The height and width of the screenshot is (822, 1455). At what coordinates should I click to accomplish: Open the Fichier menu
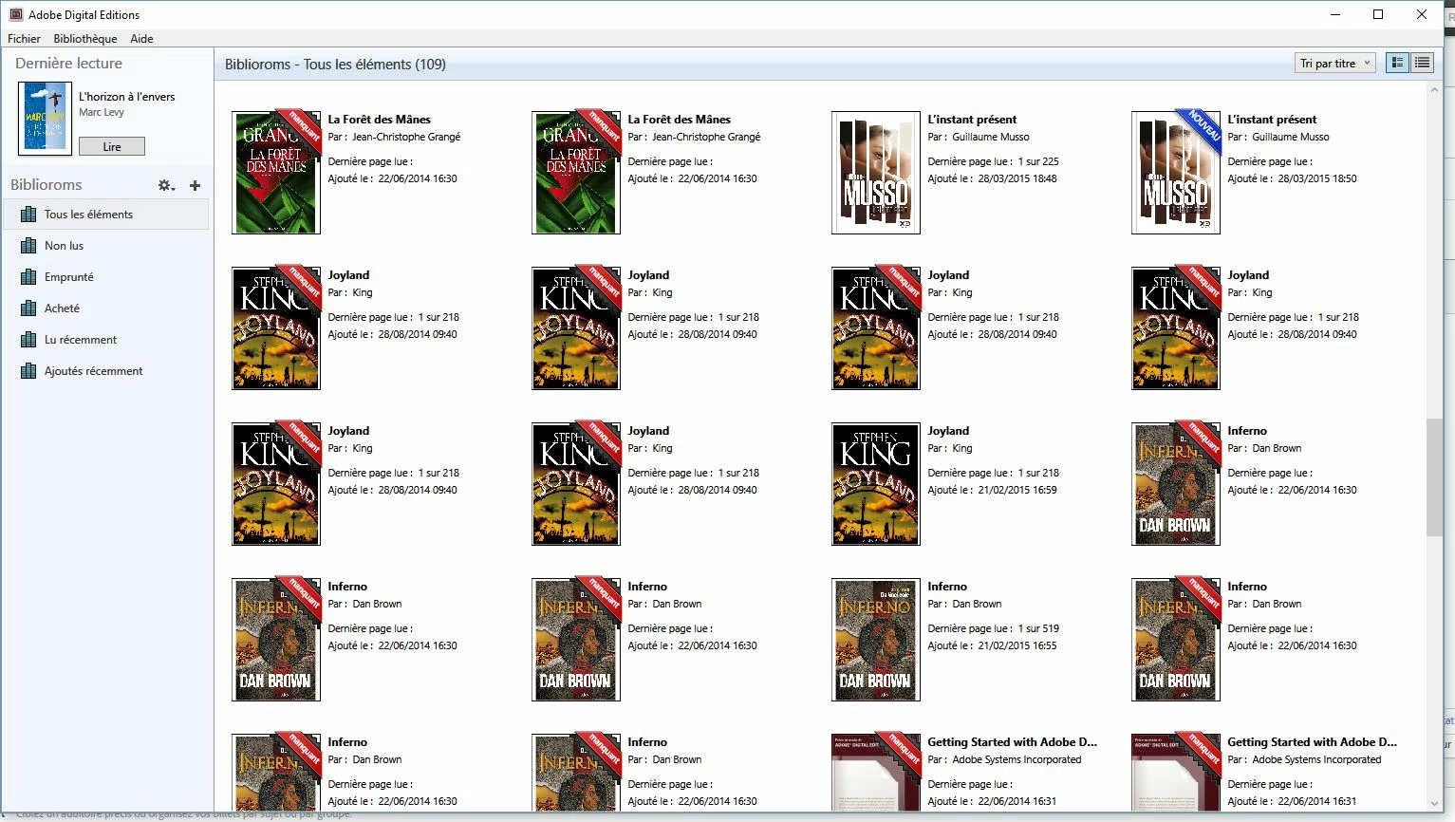coord(24,39)
